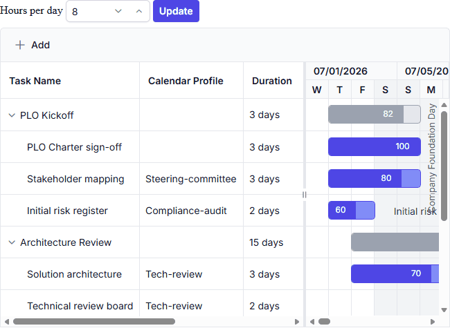
Task: Select the Solution architecture task
Action: click(74, 274)
